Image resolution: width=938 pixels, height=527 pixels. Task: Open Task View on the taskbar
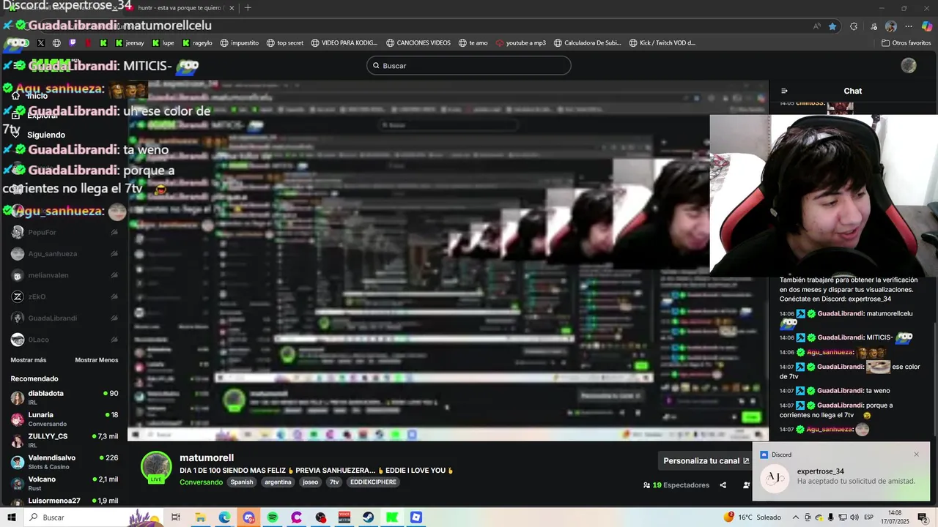tap(176, 517)
